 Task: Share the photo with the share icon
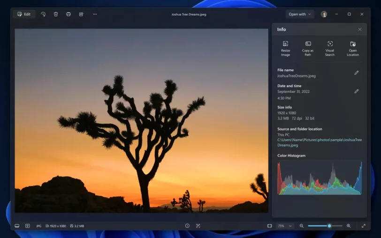click(x=81, y=15)
